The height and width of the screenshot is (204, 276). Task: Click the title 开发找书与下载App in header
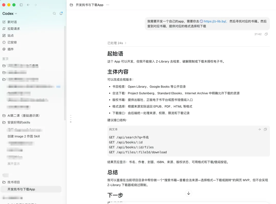coord(90,5)
